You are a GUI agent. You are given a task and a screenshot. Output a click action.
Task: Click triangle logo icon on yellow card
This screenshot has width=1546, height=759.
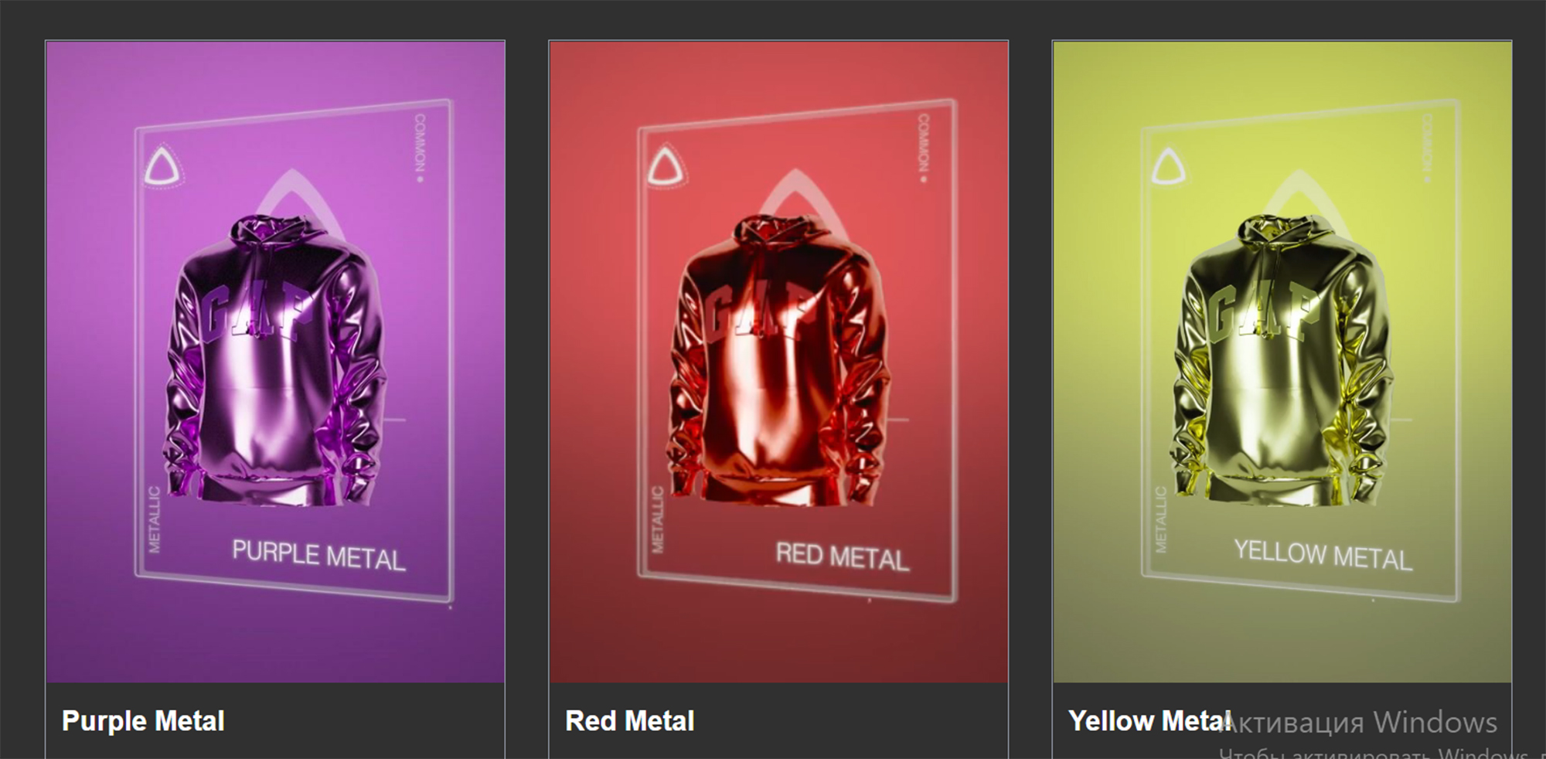pyautogui.click(x=1169, y=167)
